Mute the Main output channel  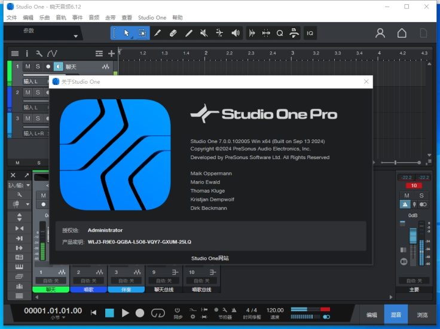click(x=407, y=196)
